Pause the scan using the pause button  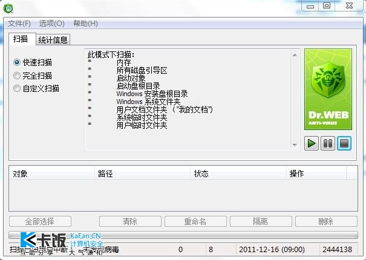(x=328, y=143)
